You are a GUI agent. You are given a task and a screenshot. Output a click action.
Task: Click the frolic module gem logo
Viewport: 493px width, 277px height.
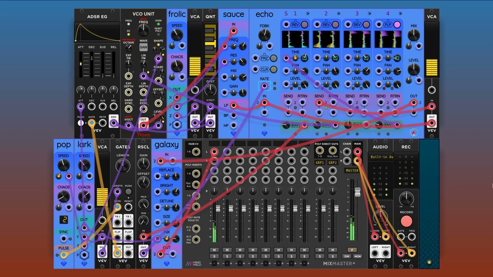tap(177, 133)
